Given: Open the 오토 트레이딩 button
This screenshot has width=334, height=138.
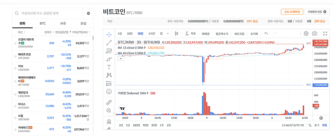Looking at the screenshot, I should [x=292, y=12].
